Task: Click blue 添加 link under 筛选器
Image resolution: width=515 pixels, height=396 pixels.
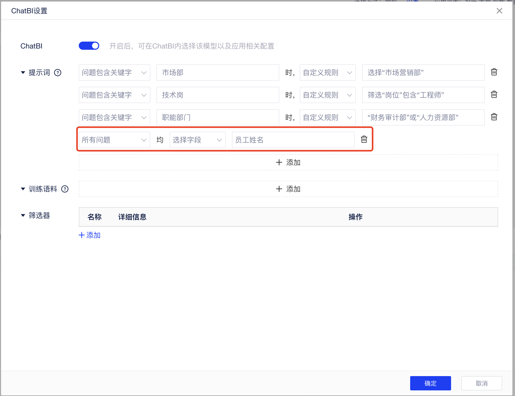Action: (89, 235)
